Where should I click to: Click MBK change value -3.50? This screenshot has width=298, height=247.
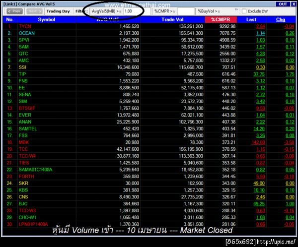(289, 143)
